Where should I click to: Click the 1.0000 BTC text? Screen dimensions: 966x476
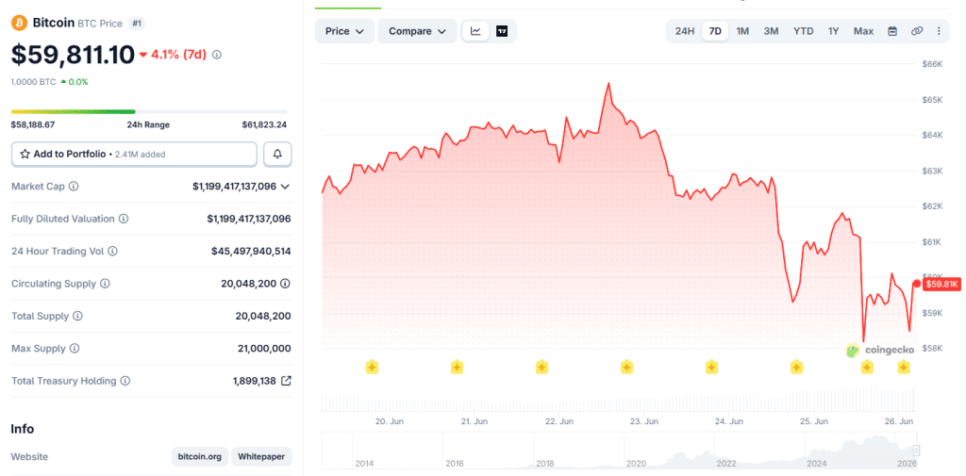pyautogui.click(x=33, y=81)
